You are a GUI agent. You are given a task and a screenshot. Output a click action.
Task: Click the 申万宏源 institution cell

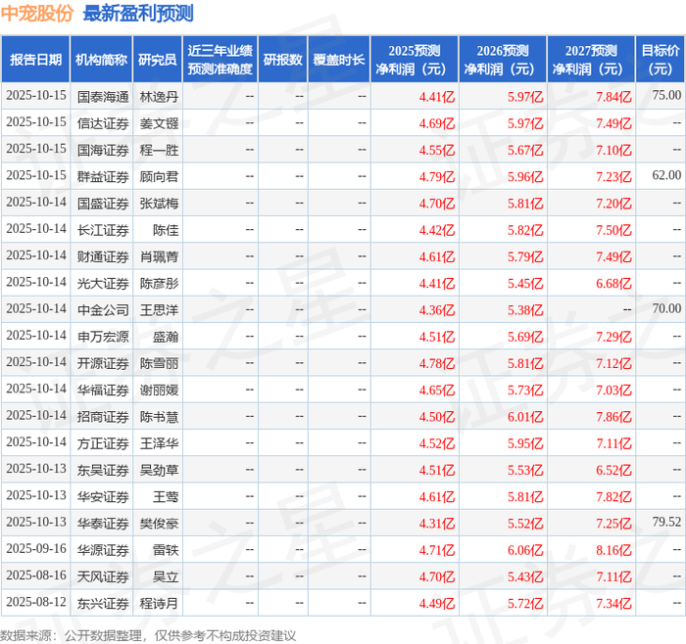[x=103, y=337]
